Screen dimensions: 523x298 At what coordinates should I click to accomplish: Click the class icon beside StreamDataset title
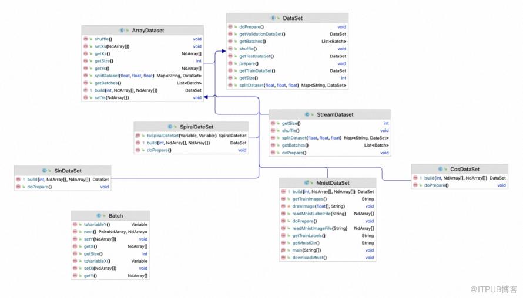[307, 114]
